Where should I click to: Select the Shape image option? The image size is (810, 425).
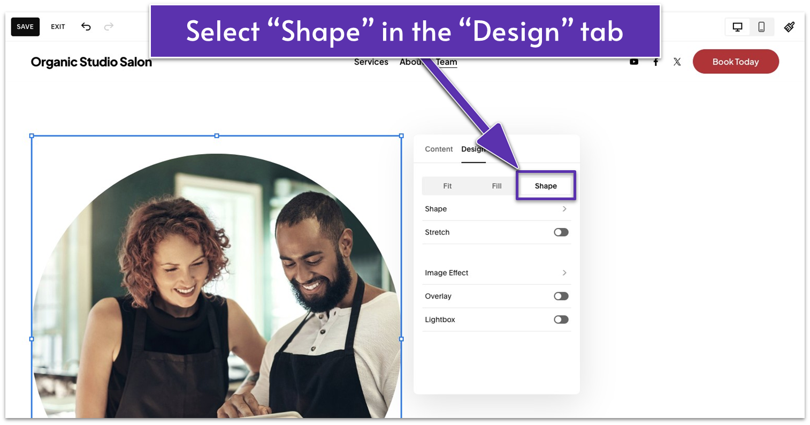coord(546,186)
